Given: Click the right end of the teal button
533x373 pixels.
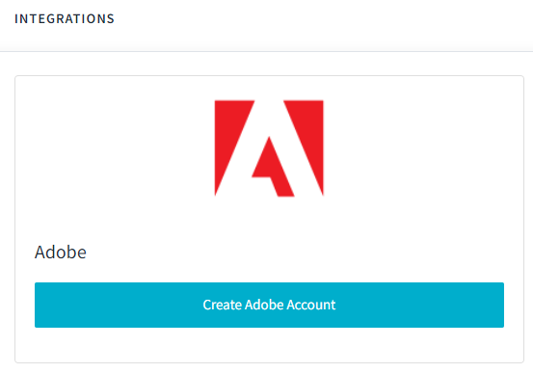Looking at the screenshot, I should (x=494, y=305).
